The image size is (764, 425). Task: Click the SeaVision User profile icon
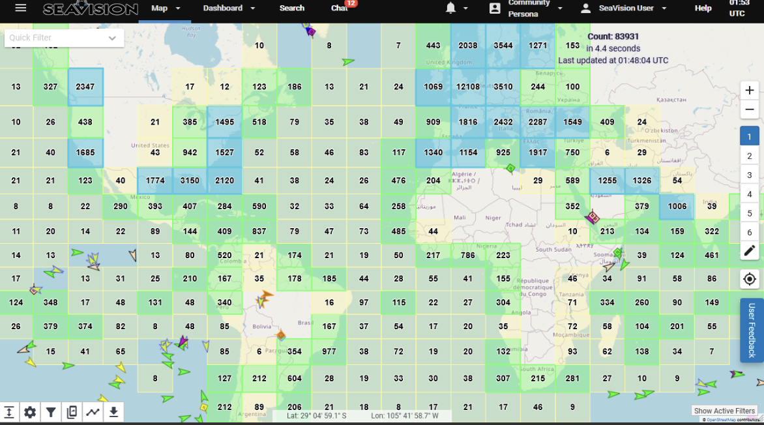585,8
